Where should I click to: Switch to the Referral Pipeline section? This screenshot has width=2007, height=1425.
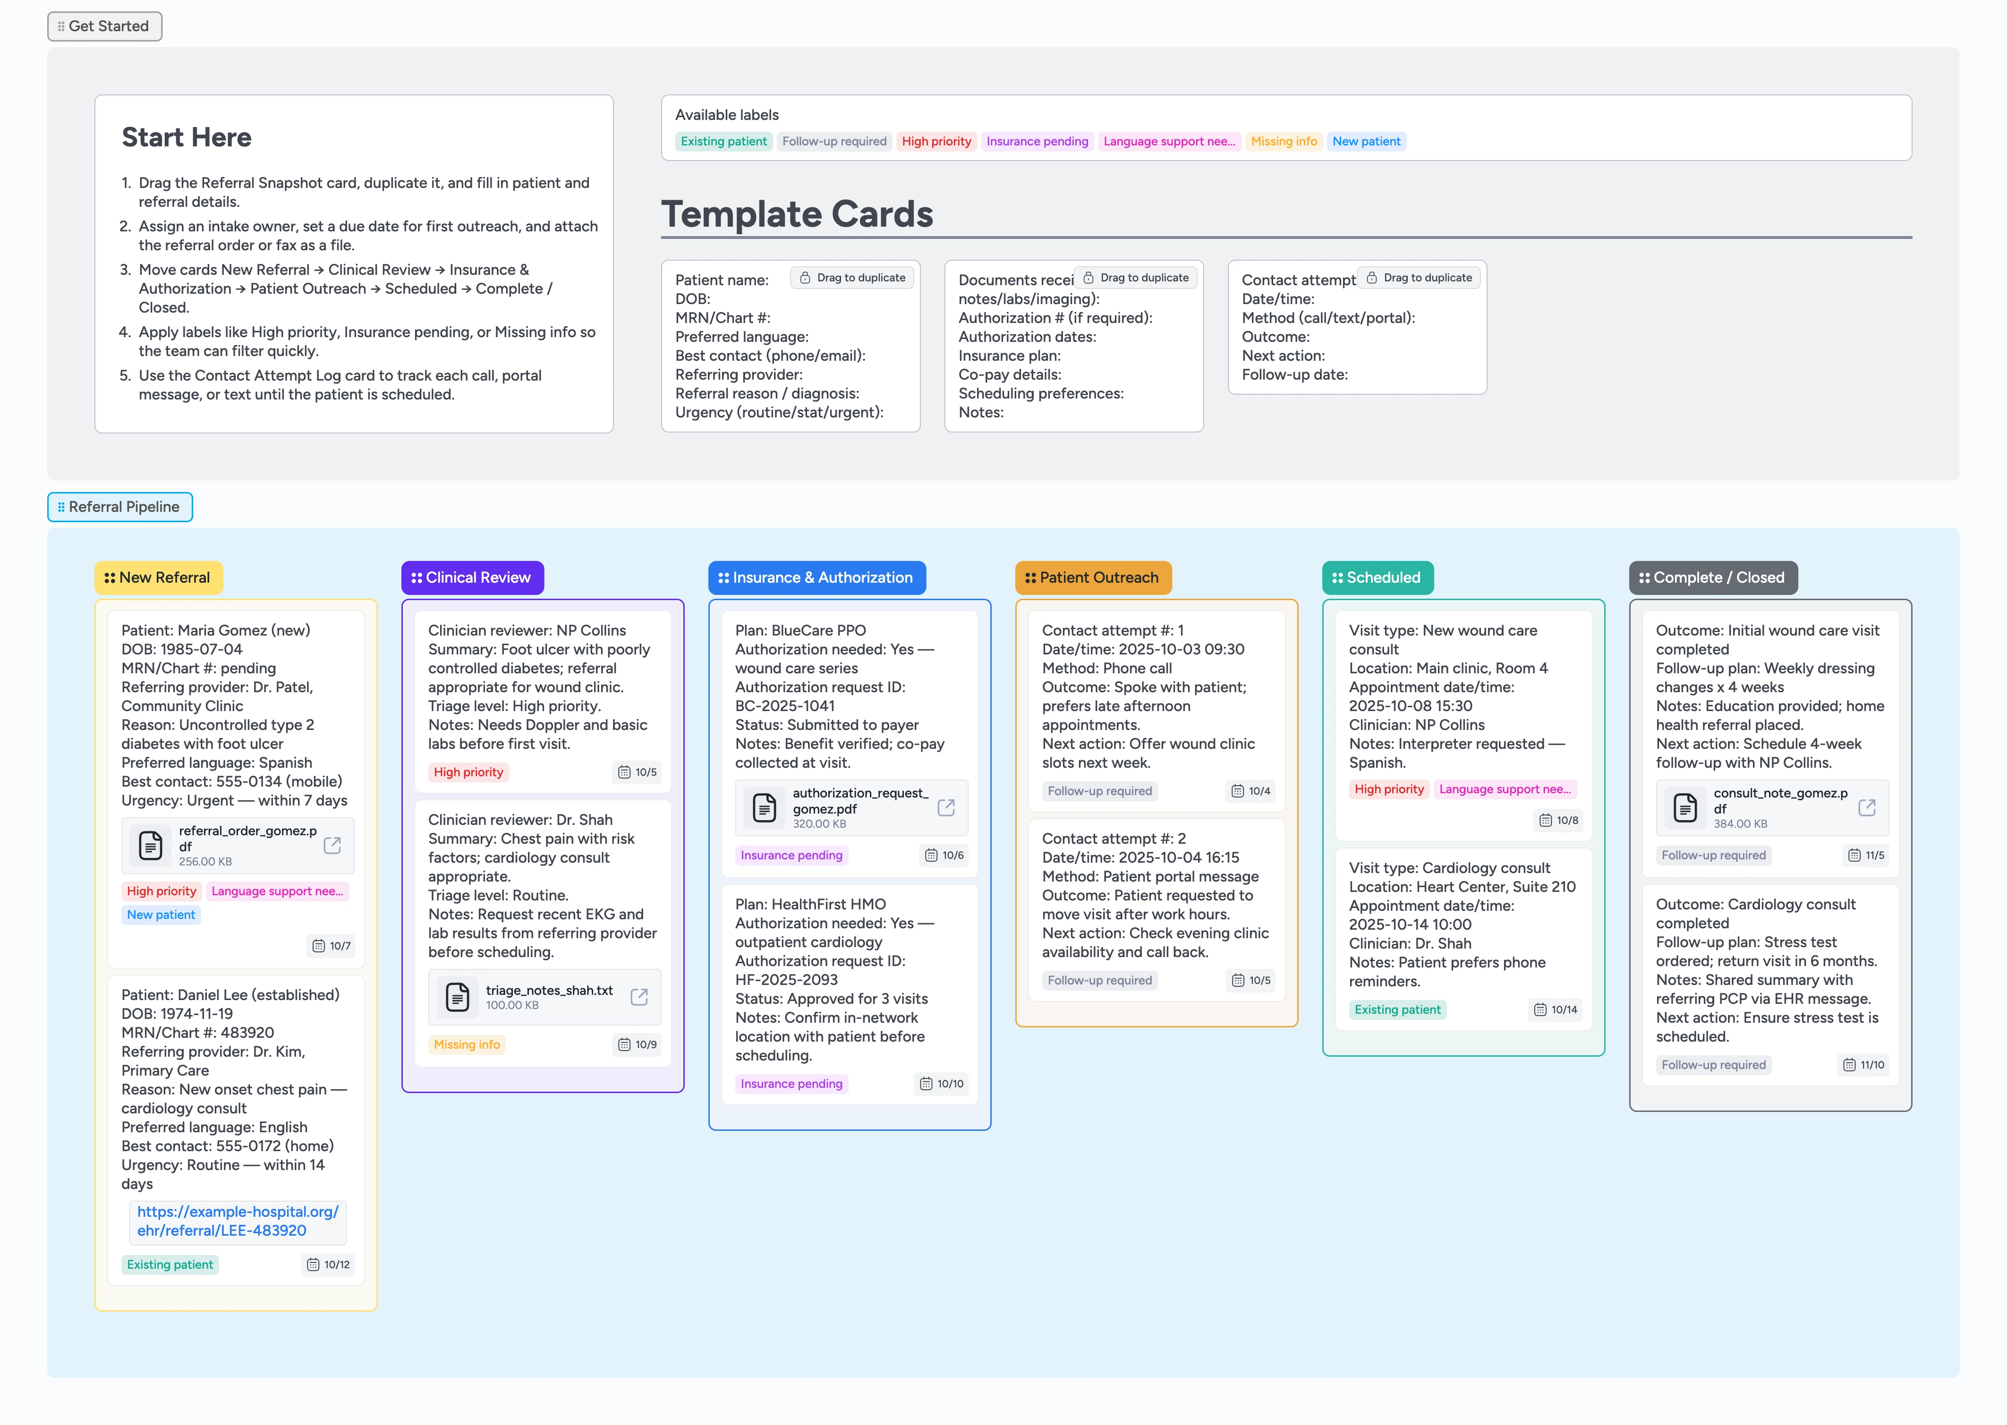click(119, 507)
